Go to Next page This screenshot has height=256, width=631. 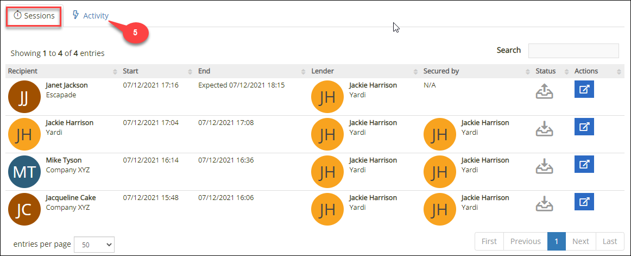[580, 241]
